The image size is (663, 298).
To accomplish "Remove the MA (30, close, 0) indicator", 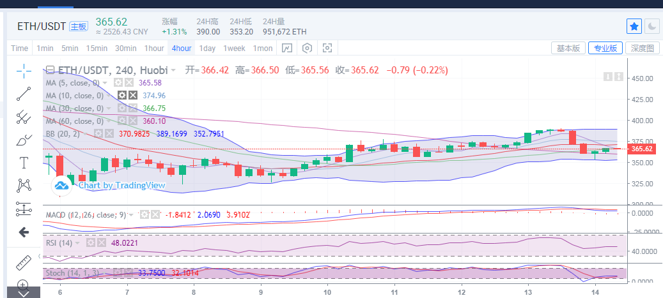I will coord(132,108).
